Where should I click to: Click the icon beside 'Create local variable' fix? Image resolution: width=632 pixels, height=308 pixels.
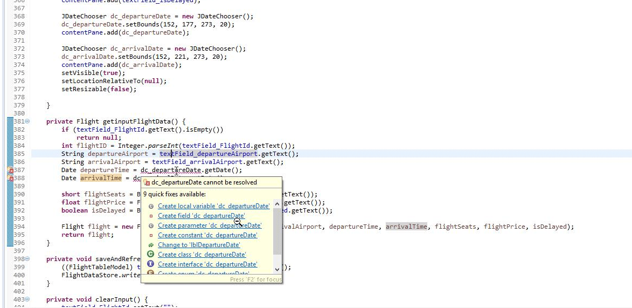click(151, 206)
